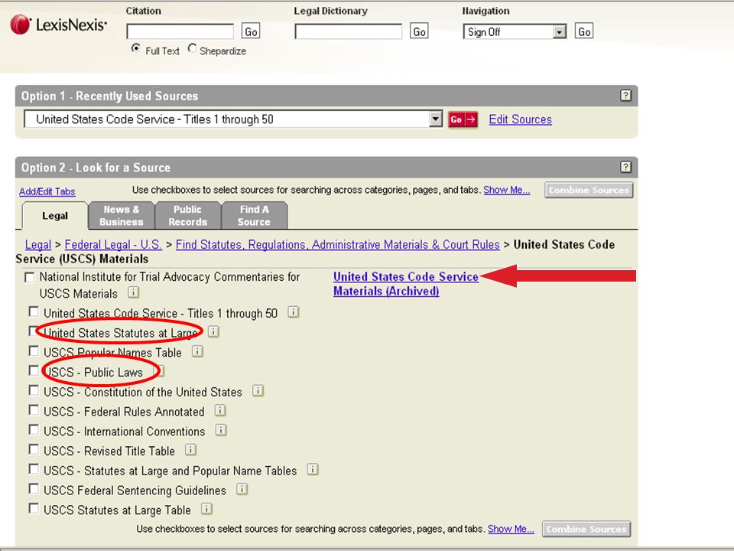The width and height of the screenshot is (734, 551).
Task: Click the LexisNexis logo
Action: (59, 24)
